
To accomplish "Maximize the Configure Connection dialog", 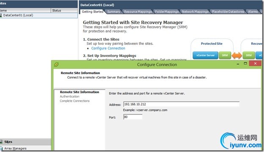I will point(245,63).
